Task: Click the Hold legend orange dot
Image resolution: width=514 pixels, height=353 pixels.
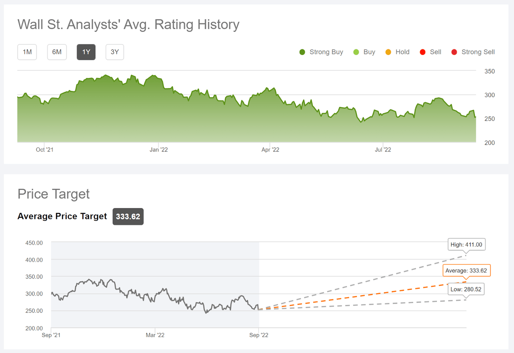Action: (x=388, y=52)
